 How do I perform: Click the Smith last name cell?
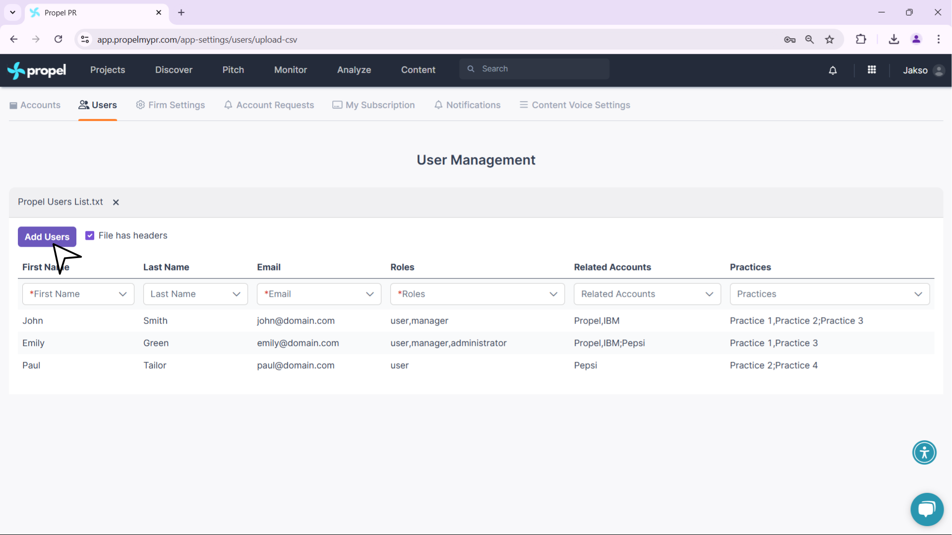click(x=155, y=321)
